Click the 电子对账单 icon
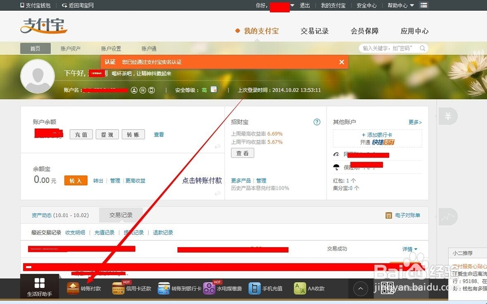Image resolution: width=487 pixels, height=304 pixels. [x=389, y=215]
